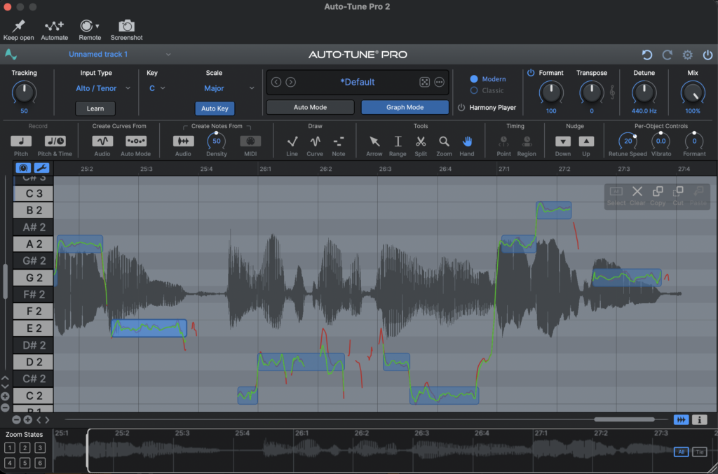Select the Modern radio option
This screenshot has width=718, height=474.
pyautogui.click(x=474, y=79)
